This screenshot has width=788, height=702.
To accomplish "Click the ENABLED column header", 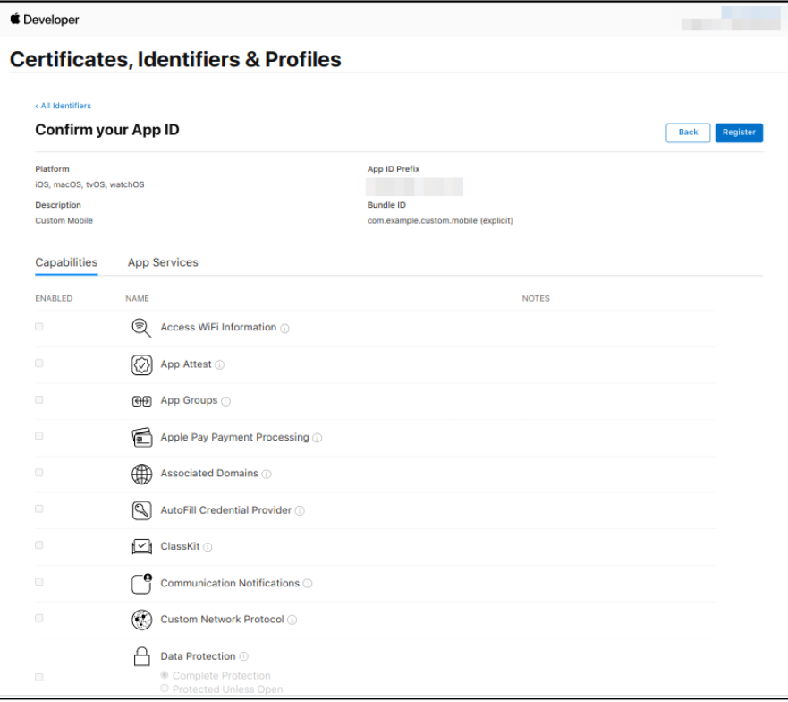I will (x=54, y=299).
